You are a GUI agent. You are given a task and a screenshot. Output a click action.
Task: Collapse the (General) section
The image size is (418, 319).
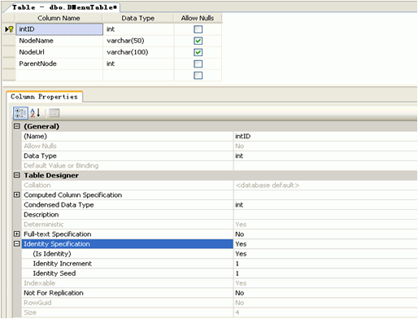(17, 126)
